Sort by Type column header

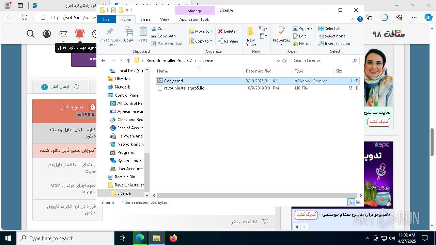313,71
